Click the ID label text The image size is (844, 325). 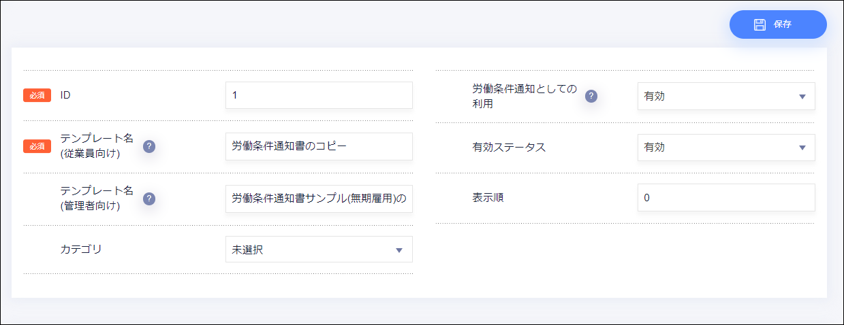65,95
